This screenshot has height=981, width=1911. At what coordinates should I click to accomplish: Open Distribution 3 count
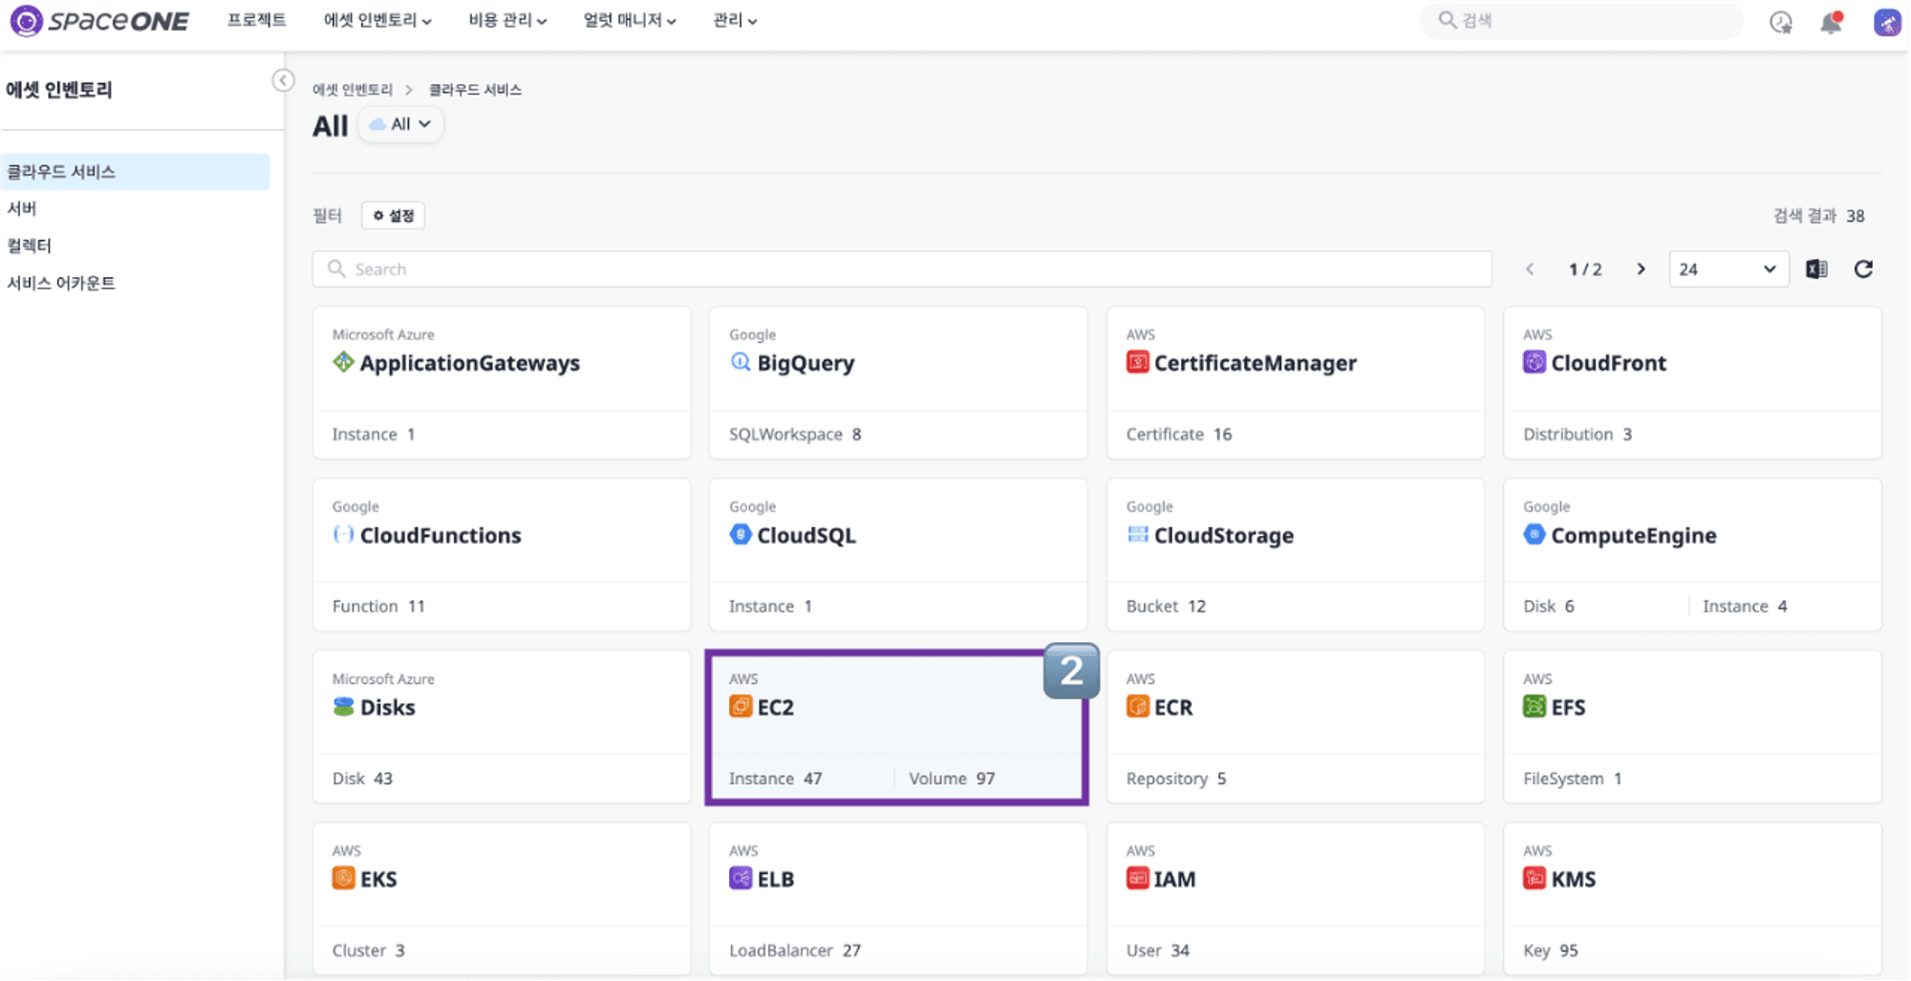[1578, 435]
